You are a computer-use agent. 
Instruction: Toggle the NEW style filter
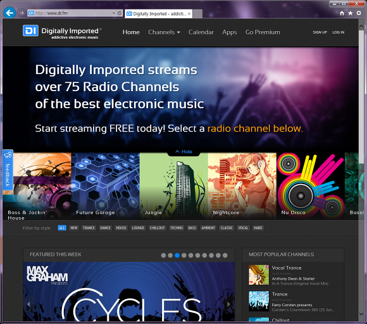(74, 228)
